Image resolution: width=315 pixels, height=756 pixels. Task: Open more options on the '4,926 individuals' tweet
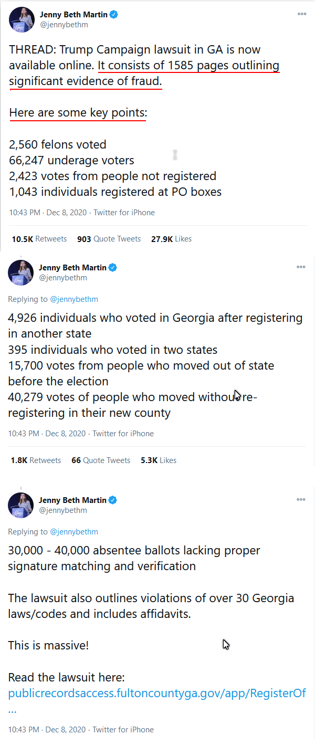click(x=301, y=267)
